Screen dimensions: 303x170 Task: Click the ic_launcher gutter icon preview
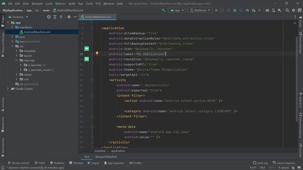point(87,49)
